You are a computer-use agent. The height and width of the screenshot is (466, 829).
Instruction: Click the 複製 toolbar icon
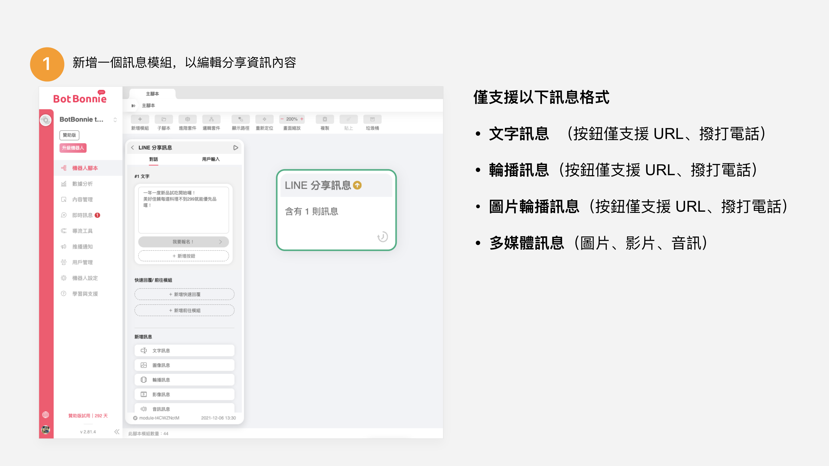pyautogui.click(x=324, y=119)
